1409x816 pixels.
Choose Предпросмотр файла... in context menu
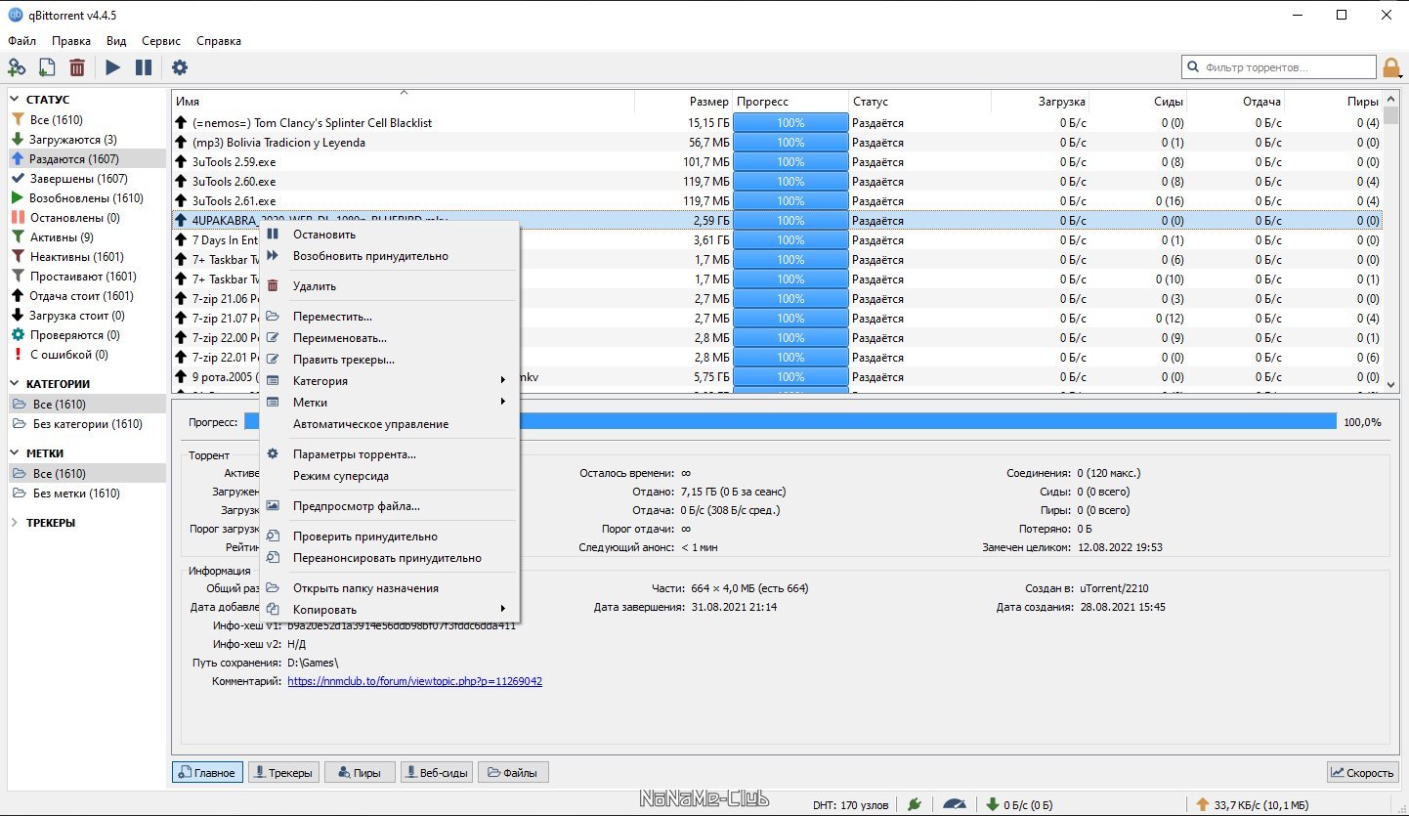tap(389, 506)
